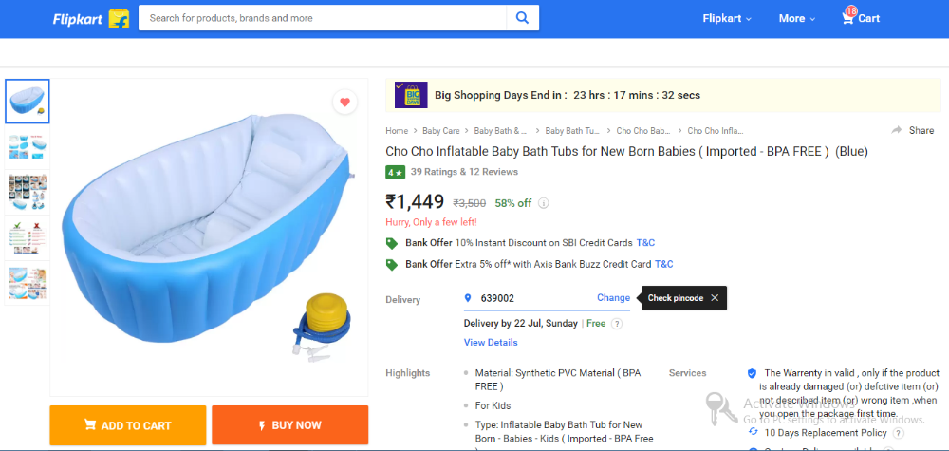Open View Details delivery link
Screen dimensions: 949x451
[491, 342]
